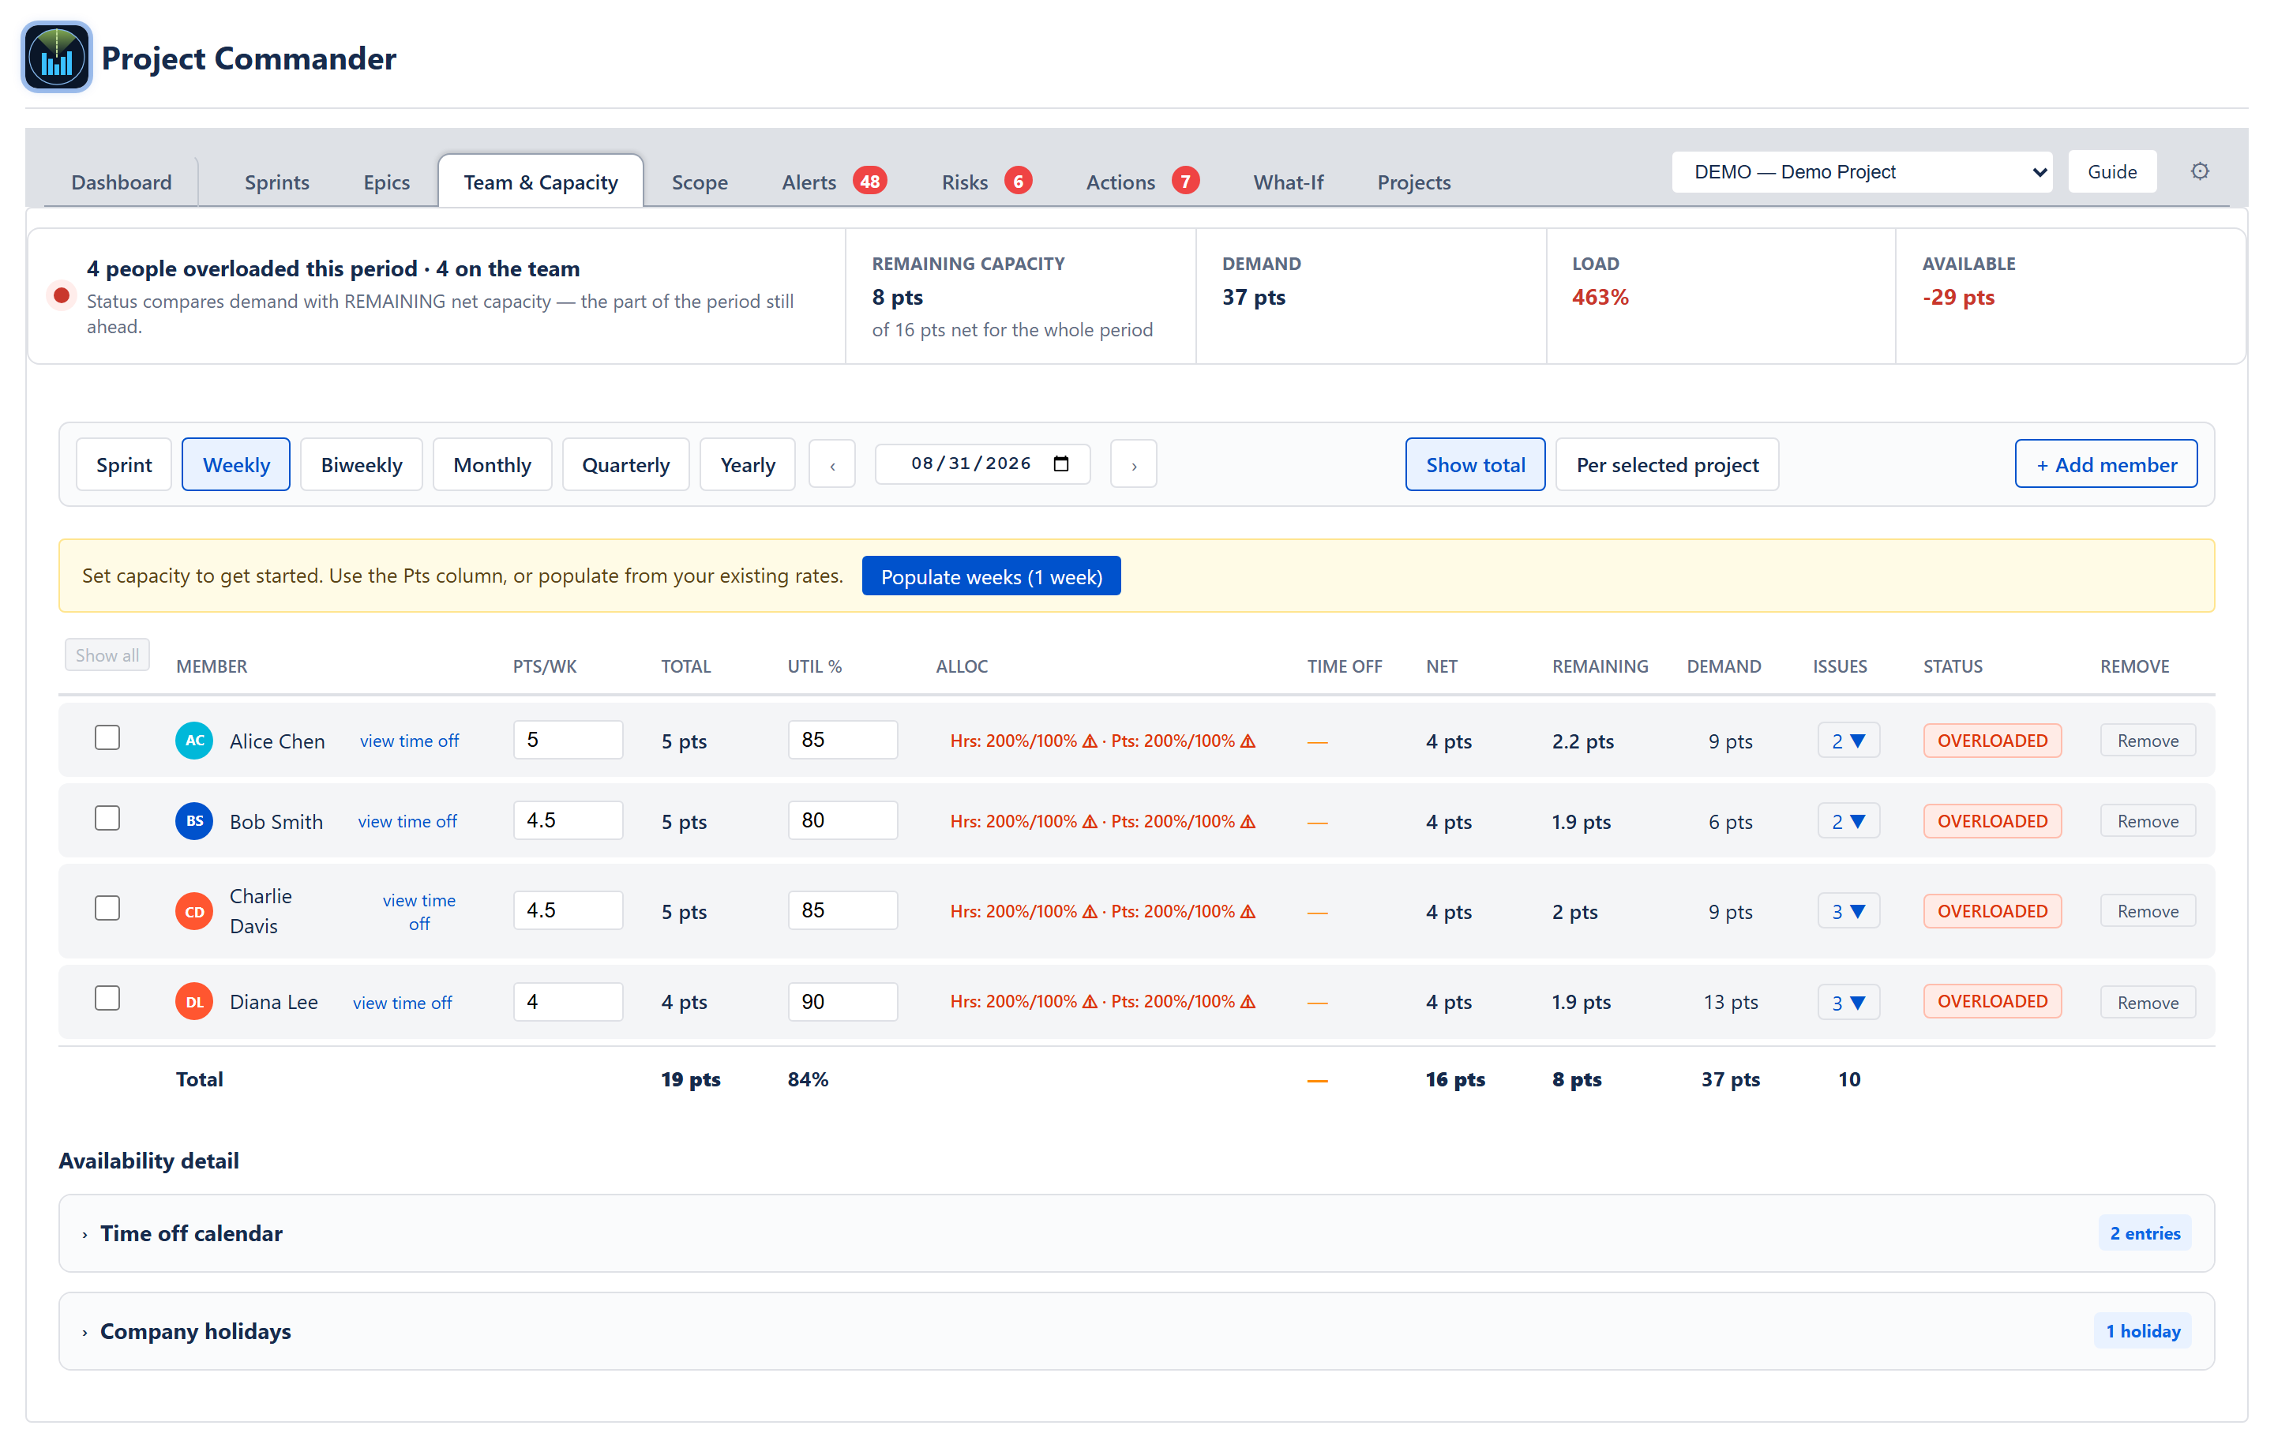View time off for Charlie Davis
Viewport: 2274px width, 1448px height.
pos(418,911)
